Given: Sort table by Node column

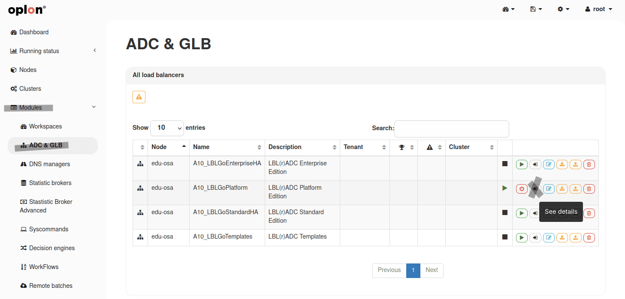Looking at the screenshot, I should [x=169, y=147].
